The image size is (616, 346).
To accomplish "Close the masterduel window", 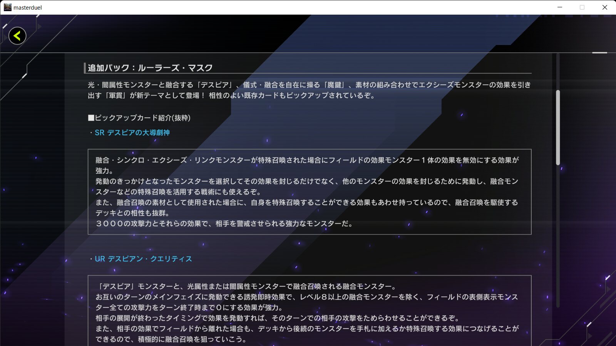I will tap(604, 7).
